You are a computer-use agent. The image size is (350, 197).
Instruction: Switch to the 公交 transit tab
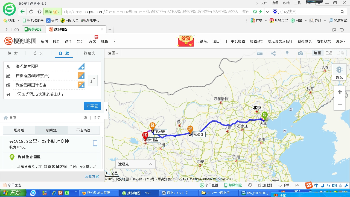coord(38,53)
